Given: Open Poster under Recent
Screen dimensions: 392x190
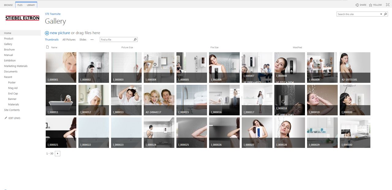Looking at the screenshot, I should click(x=12, y=82).
